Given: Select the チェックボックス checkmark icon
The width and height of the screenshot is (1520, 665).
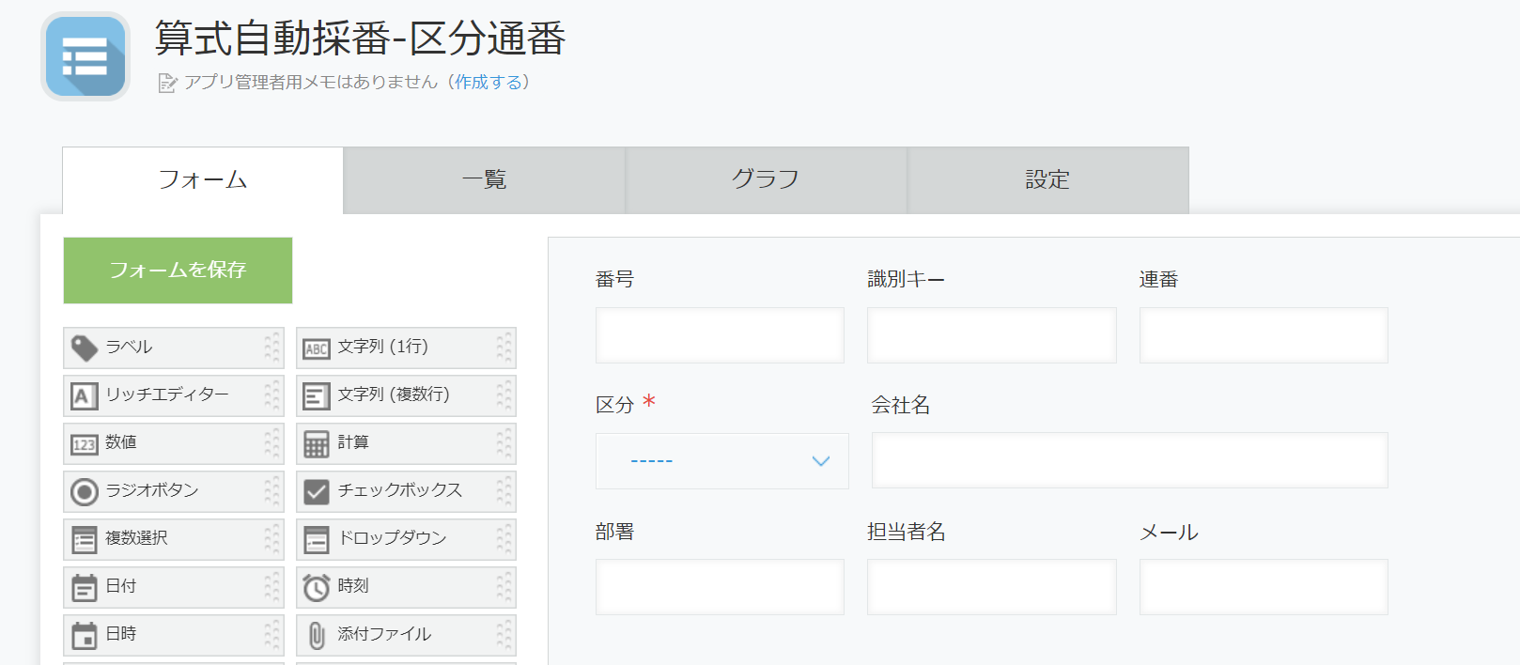Looking at the screenshot, I should coord(317,491).
